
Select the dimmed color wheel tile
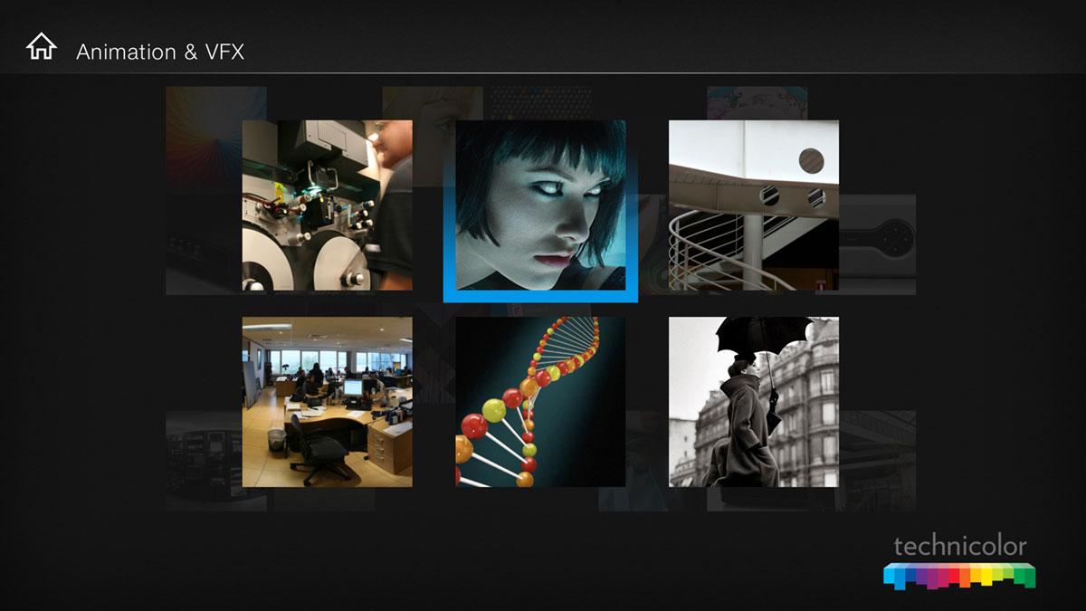point(204,136)
